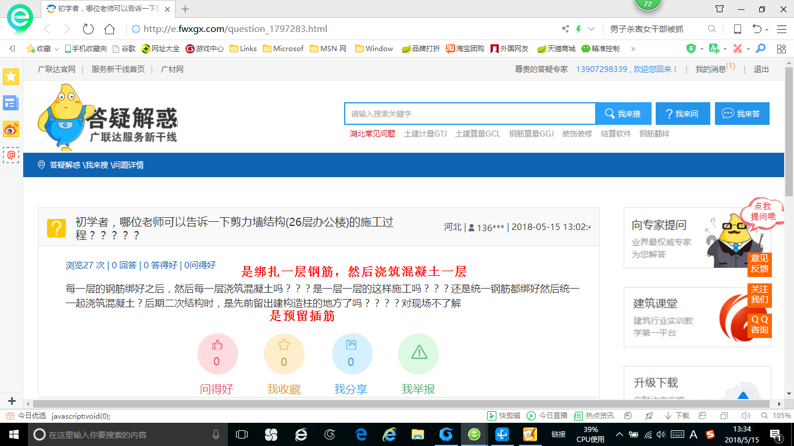This screenshot has height=446, width=794.
Task: Click the 关注我们 orange button
Action: 759,294
